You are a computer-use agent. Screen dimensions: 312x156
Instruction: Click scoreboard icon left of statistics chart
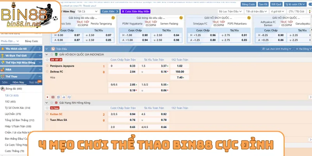click(58, 97)
